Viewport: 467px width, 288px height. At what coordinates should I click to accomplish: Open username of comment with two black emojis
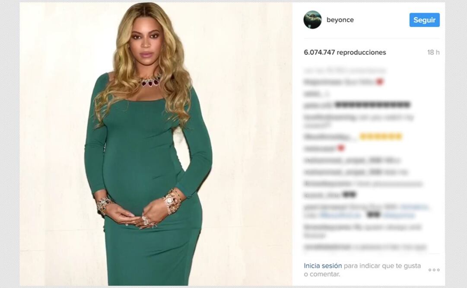click(322, 195)
